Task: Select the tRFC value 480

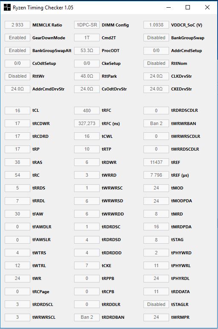Action: pos(87,111)
